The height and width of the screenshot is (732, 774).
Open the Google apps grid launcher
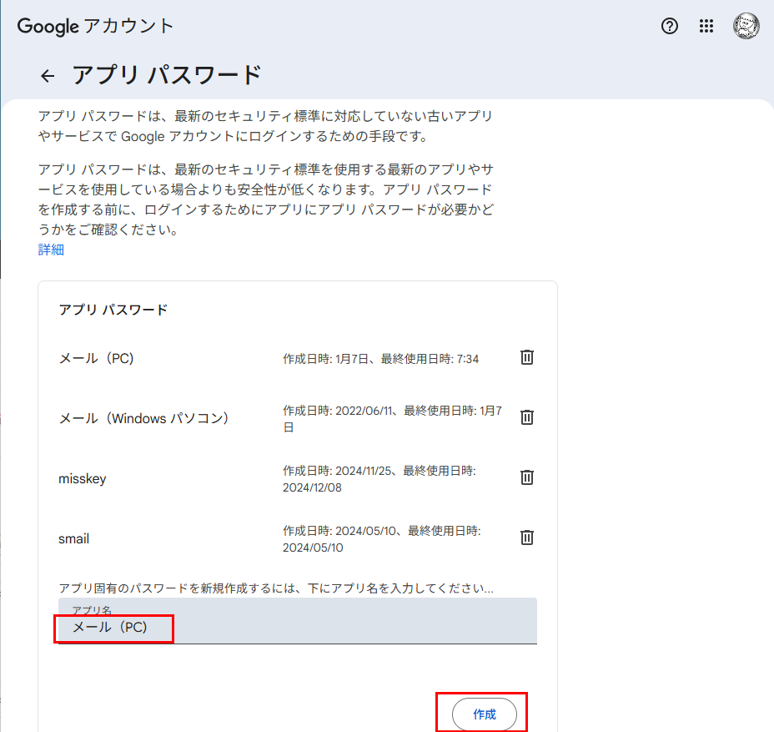706,26
